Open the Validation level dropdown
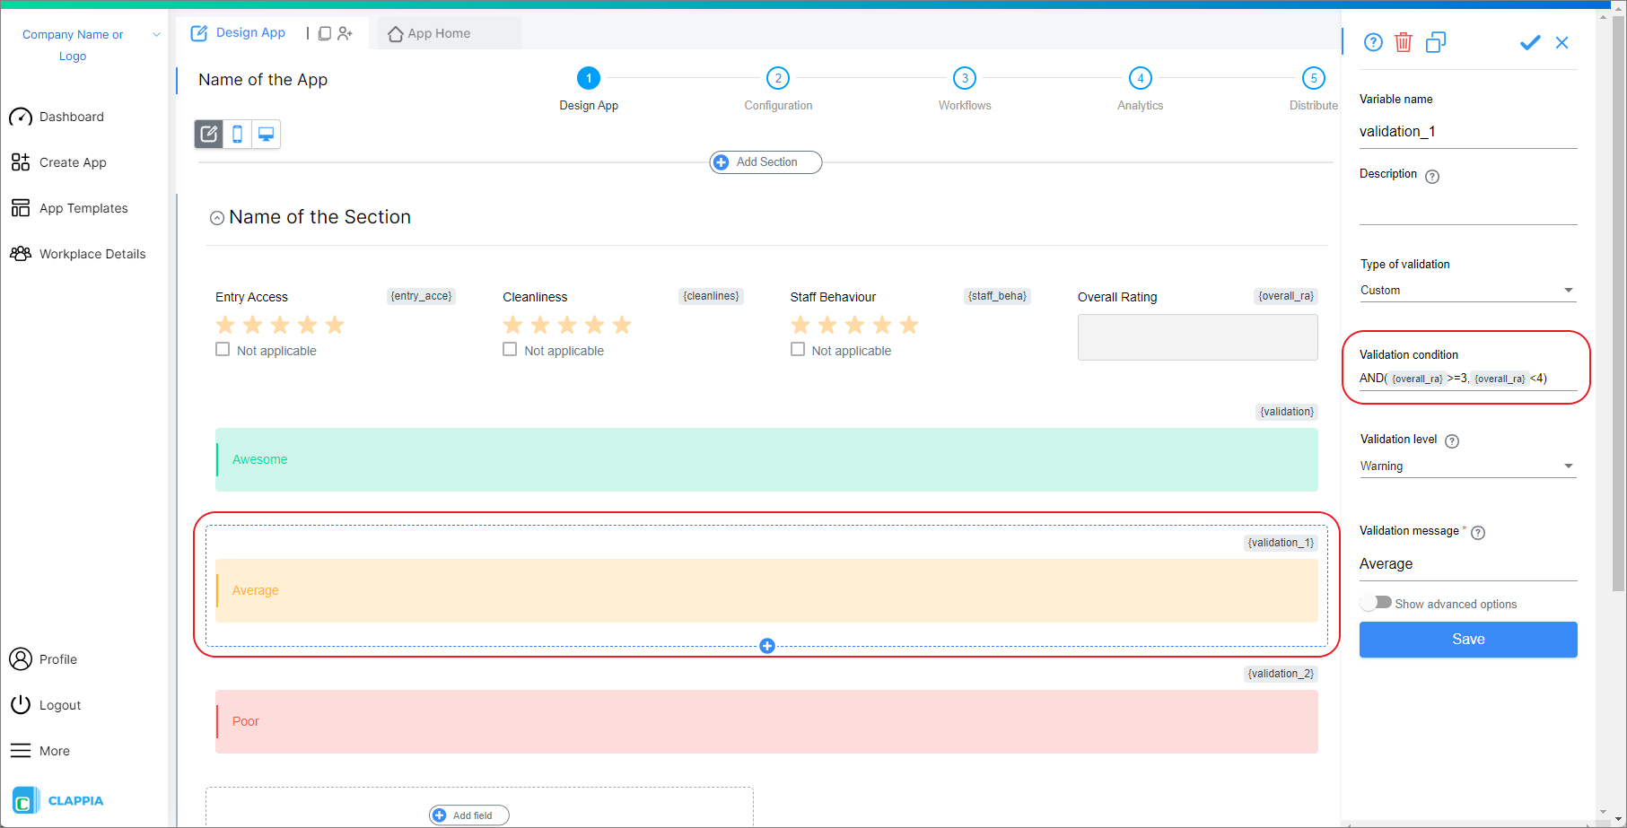 pyautogui.click(x=1467, y=466)
